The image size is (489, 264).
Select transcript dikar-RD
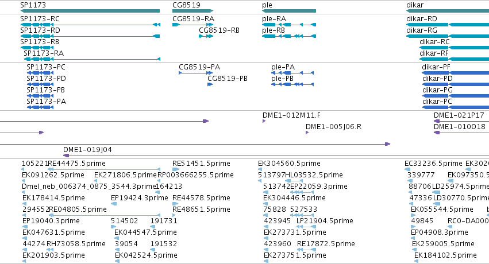422,19
